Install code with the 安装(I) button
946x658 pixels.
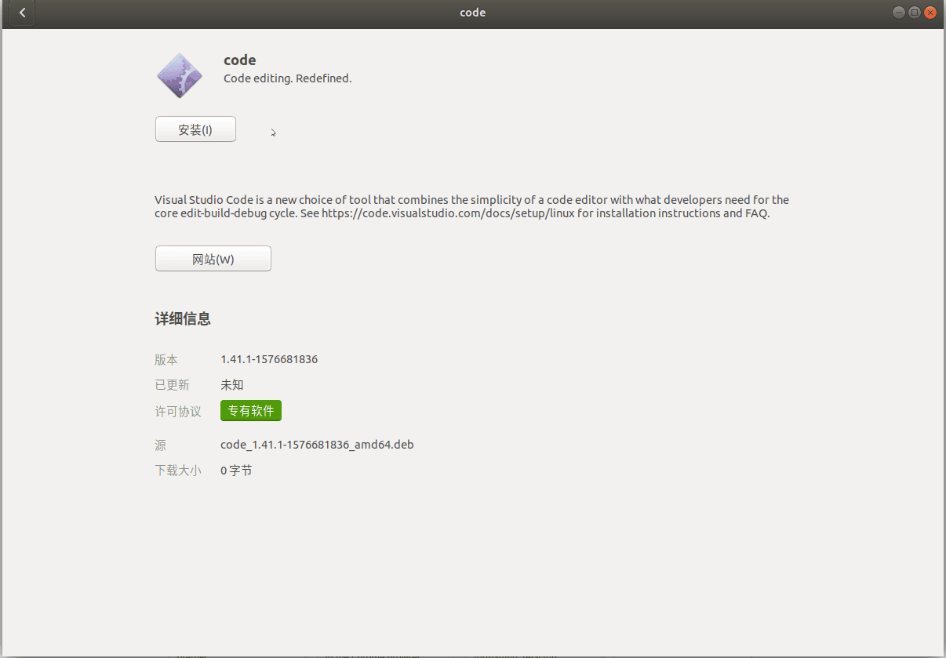[x=195, y=129]
